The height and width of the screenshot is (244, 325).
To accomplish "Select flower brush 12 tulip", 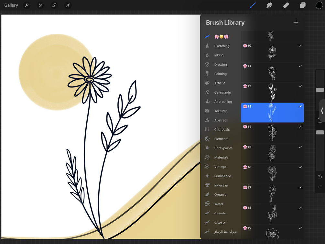I will (x=272, y=92).
